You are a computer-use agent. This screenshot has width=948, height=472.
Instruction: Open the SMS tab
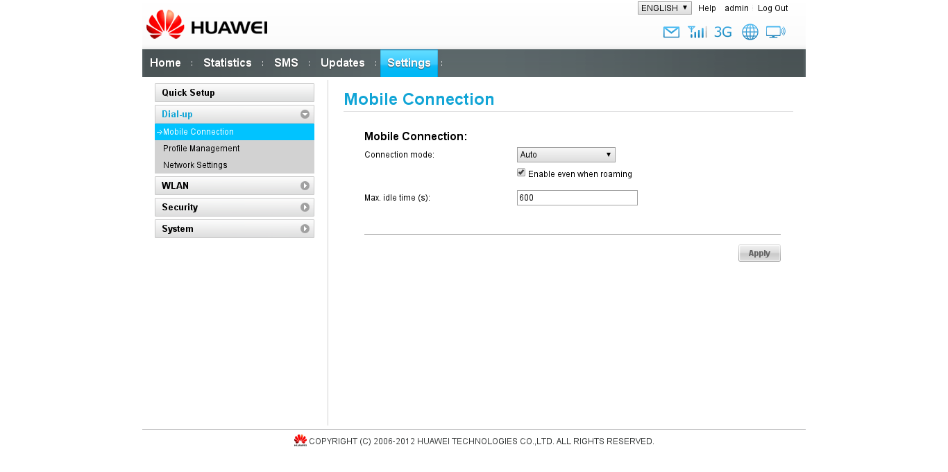[x=286, y=63]
